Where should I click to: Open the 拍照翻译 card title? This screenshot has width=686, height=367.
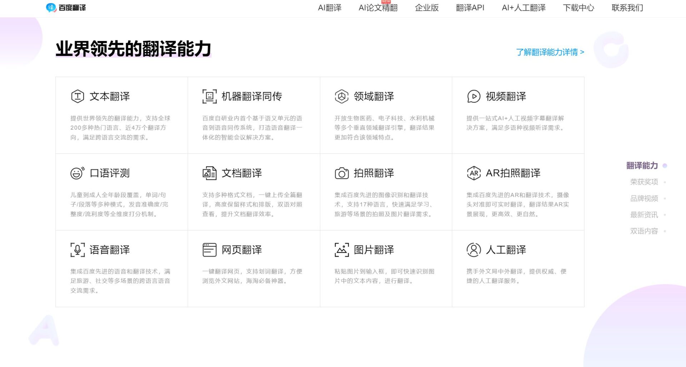pyautogui.click(x=374, y=173)
